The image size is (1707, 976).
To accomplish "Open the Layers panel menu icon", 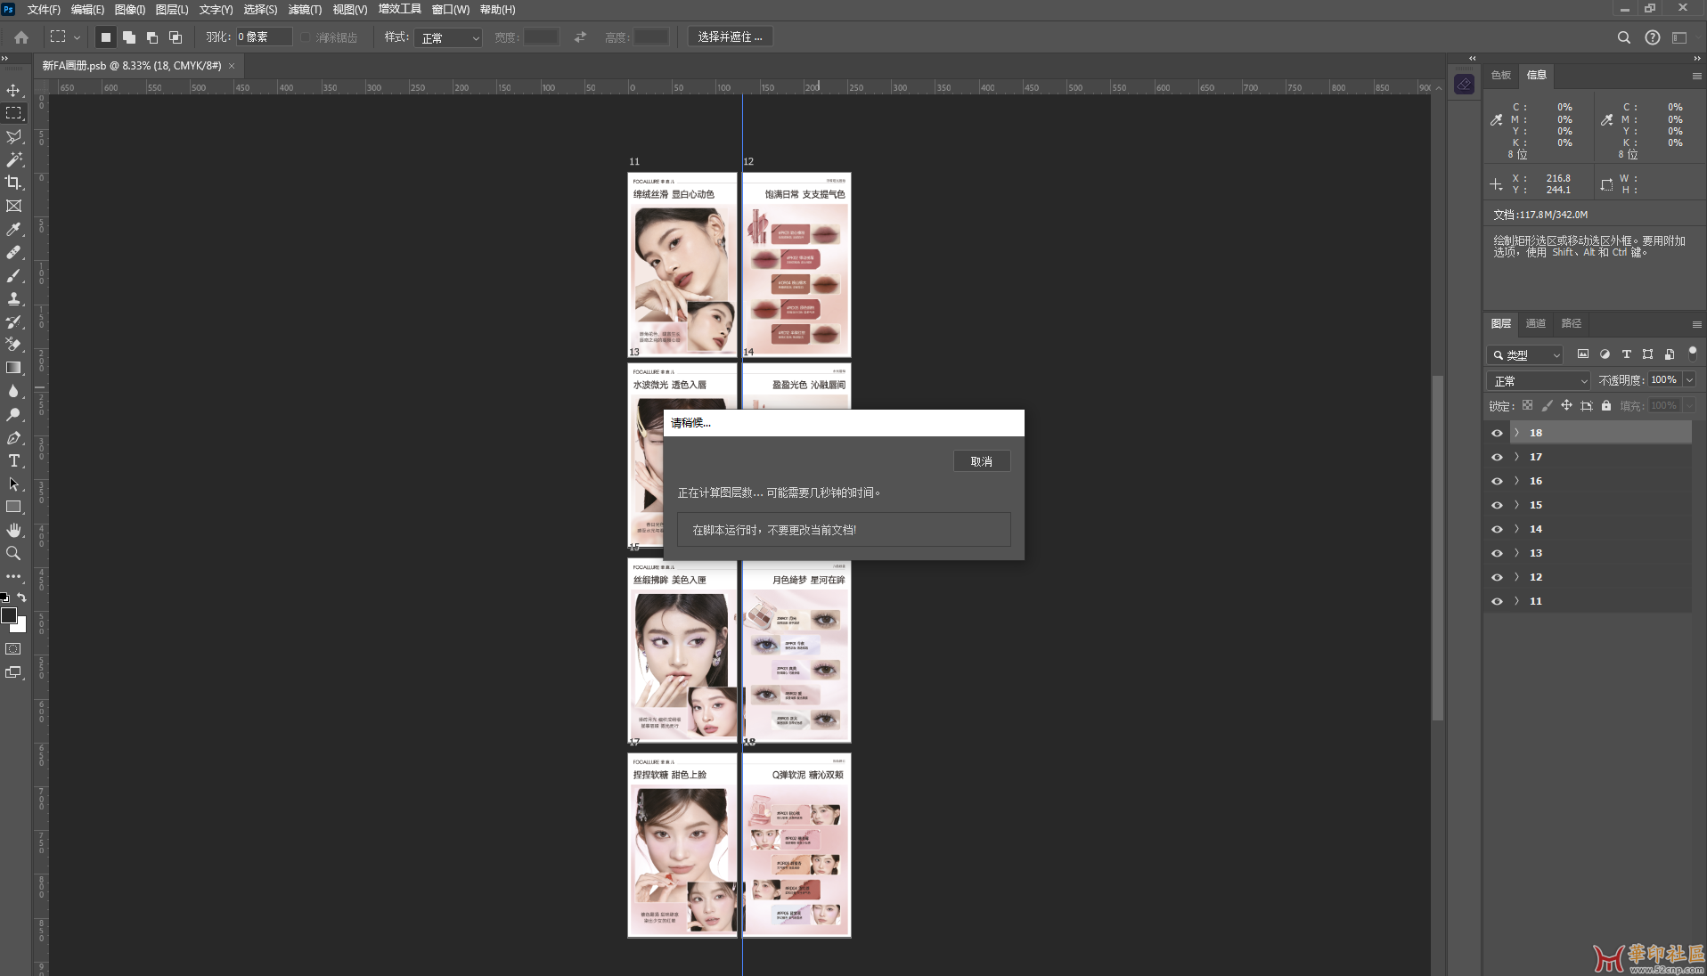I will coord(1696,324).
